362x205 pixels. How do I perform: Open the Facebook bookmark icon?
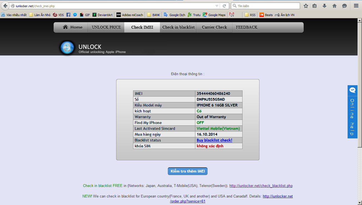(68, 15)
